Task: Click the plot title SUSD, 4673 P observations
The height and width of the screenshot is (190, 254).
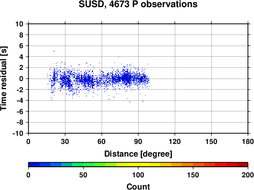Action: pyautogui.click(x=138, y=4)
